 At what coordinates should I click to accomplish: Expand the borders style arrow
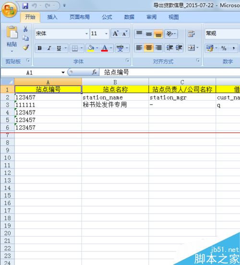[82, 48]
